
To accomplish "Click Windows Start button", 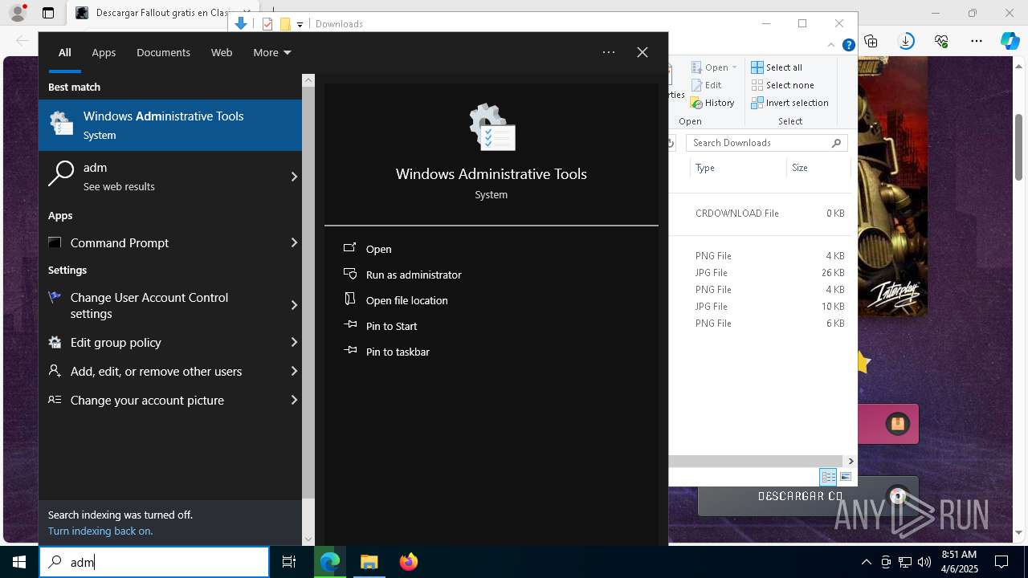I will click(x=19, y=562).
